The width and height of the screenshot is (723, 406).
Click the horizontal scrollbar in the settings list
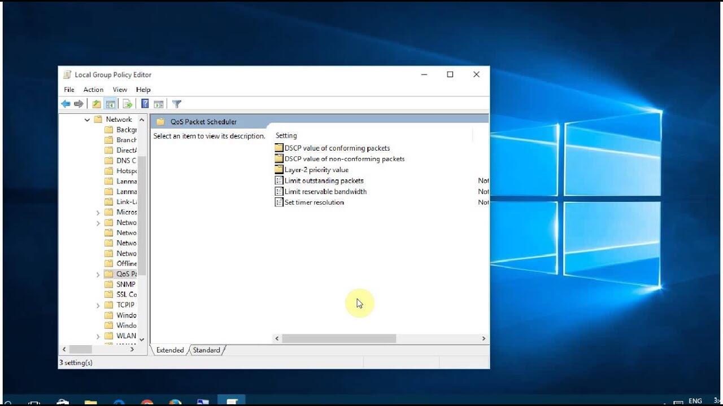point(339,338)
